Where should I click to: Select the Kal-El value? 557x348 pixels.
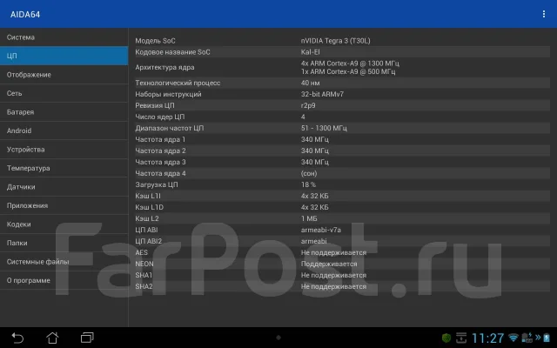(x=311, y=52)
